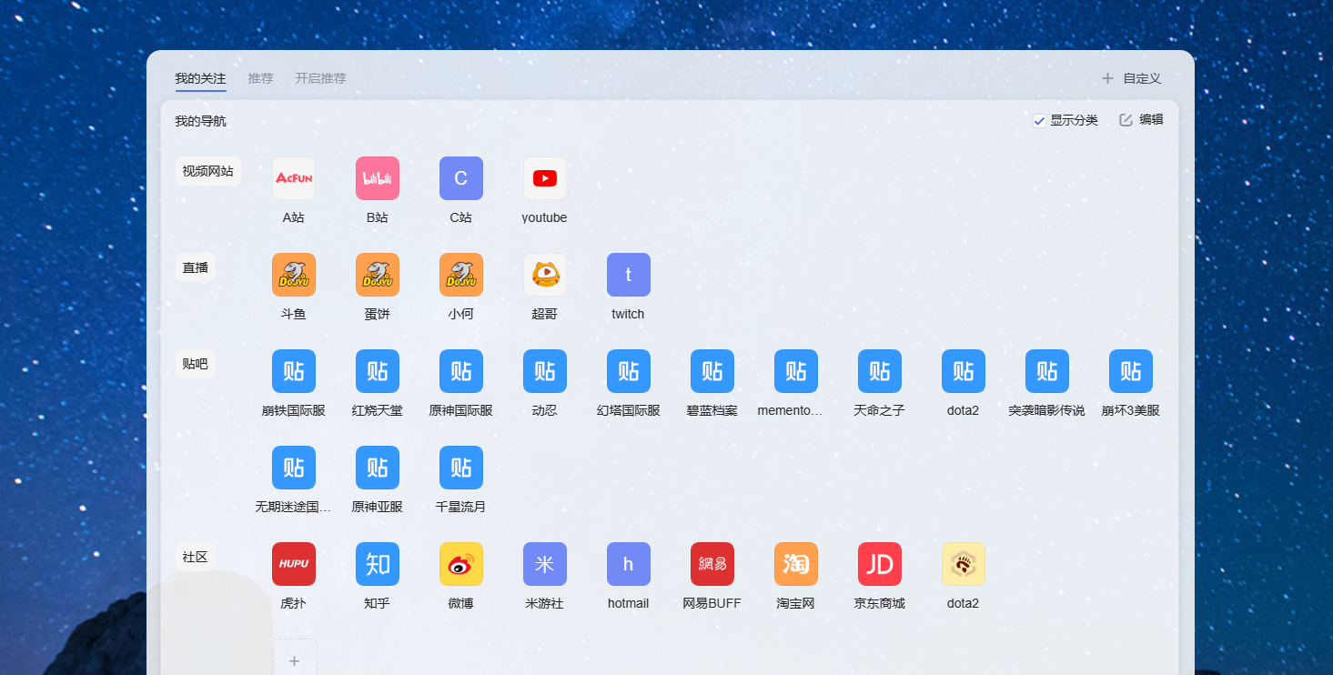Open the 微博 shortcut icon
The height and width of the screenshot is (675, 1333).
click(x=461, y=564)
